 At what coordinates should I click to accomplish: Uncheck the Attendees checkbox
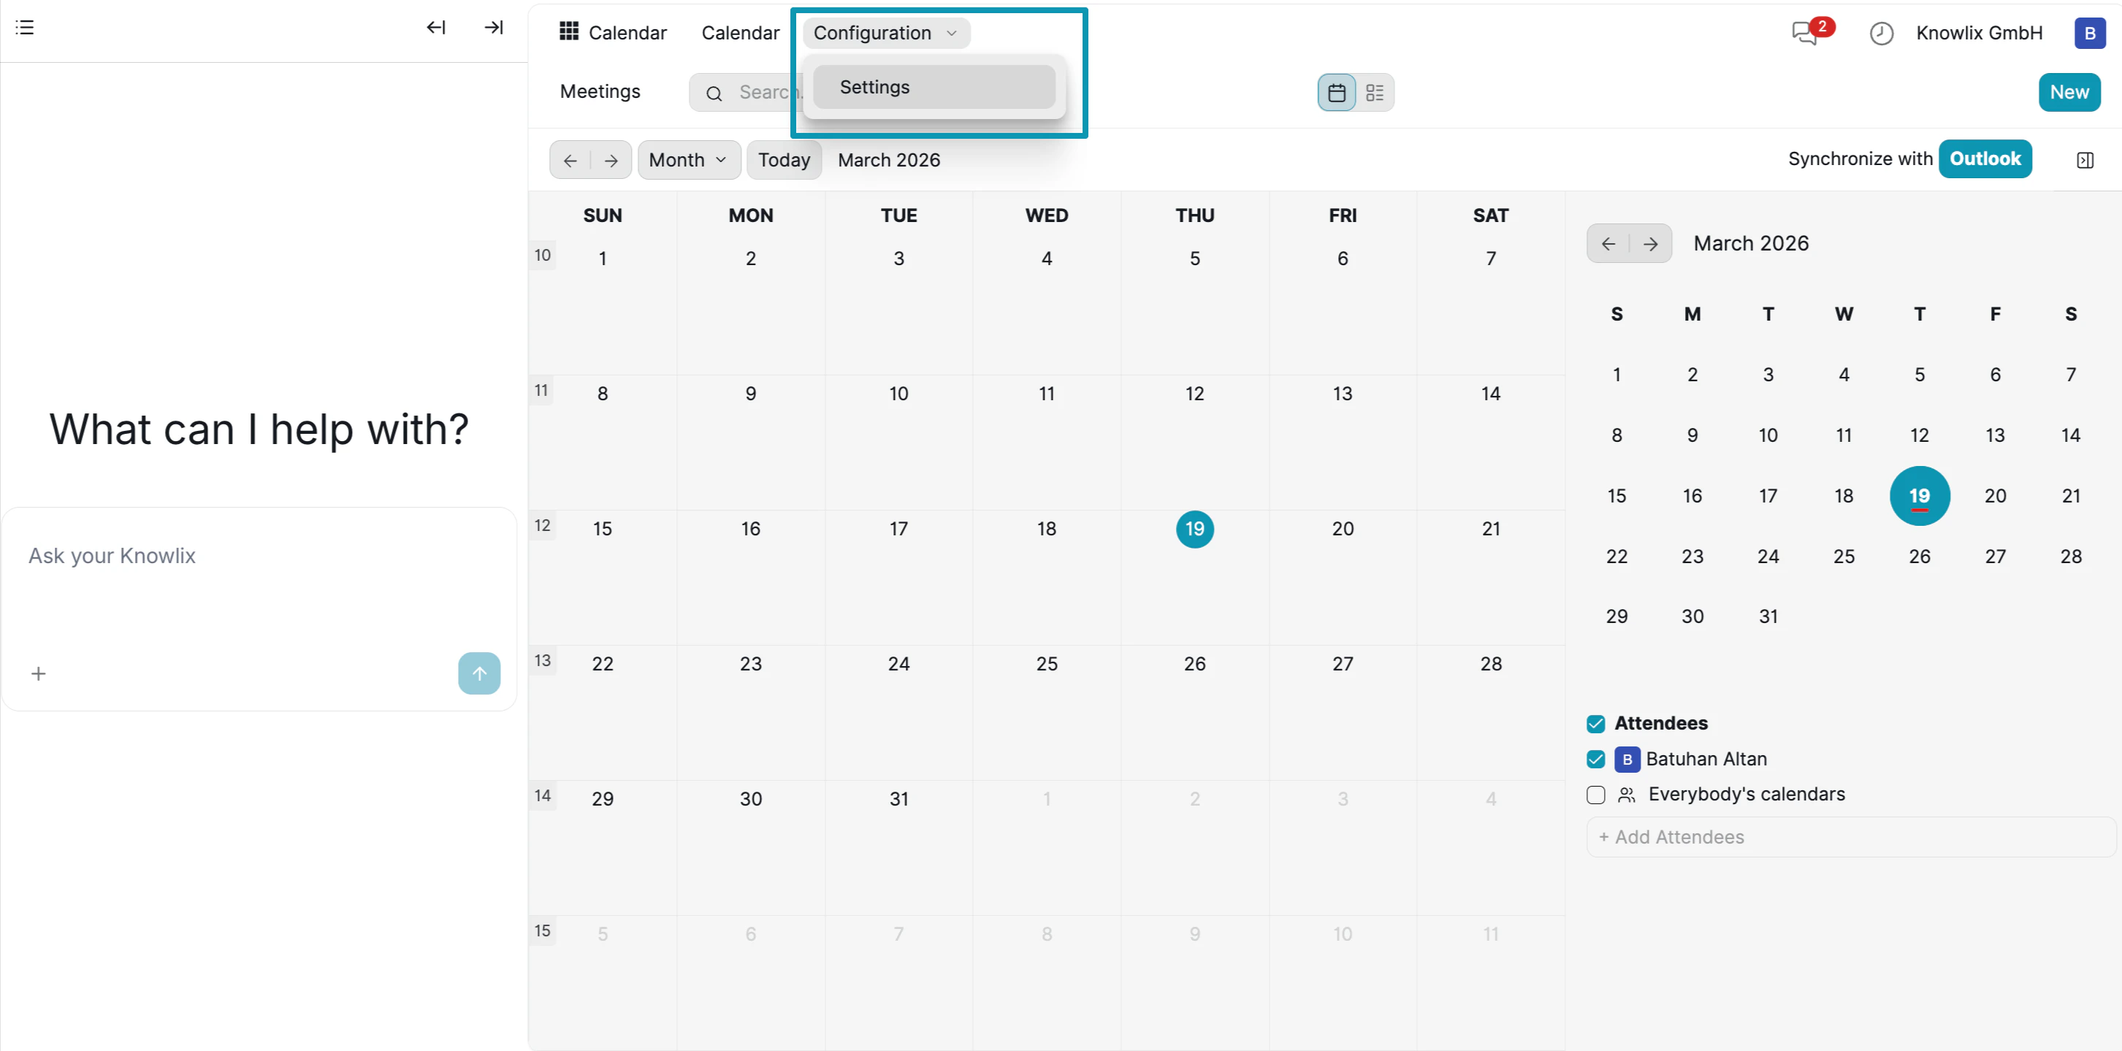(x=1595, y=723)
